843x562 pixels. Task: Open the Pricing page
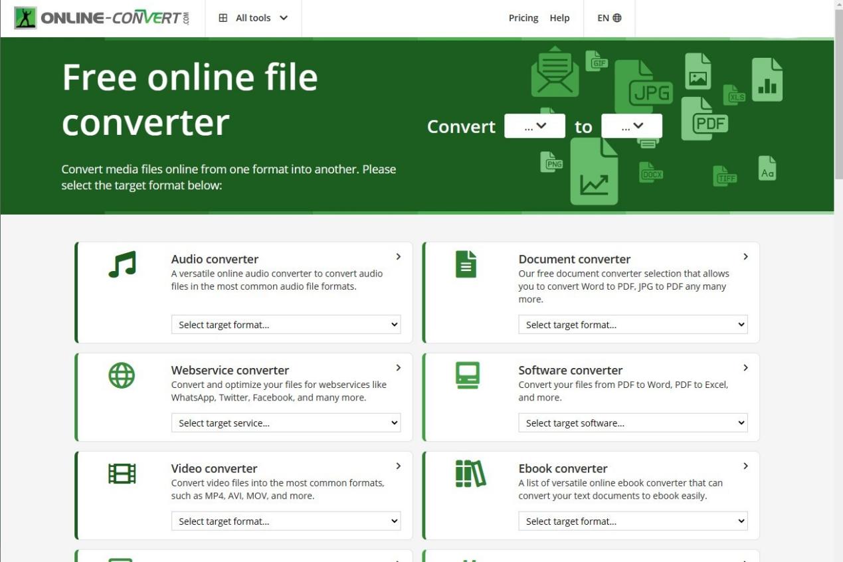tap(523, 18)
